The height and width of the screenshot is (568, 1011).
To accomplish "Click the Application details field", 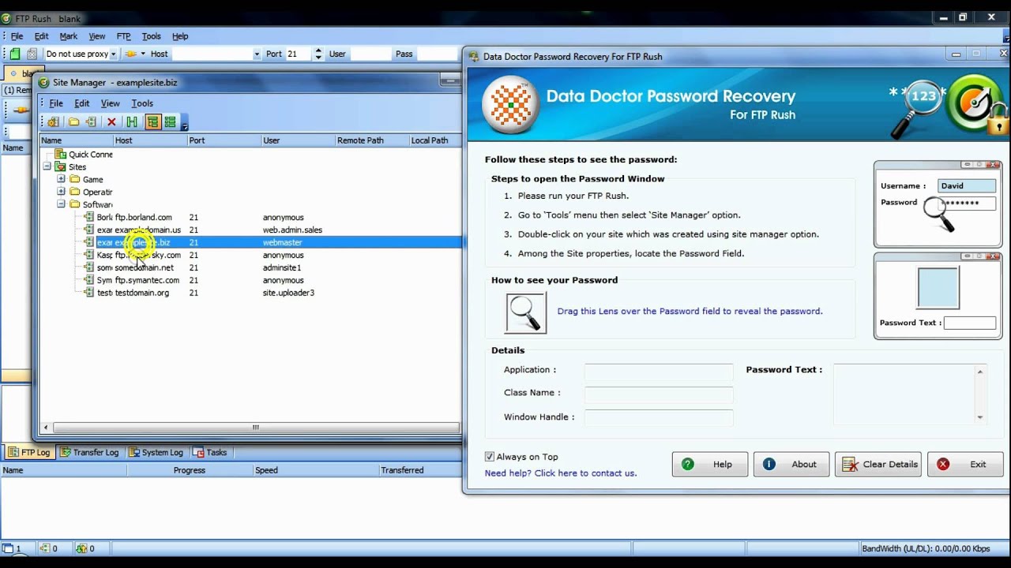I will (x=659, y=372).
